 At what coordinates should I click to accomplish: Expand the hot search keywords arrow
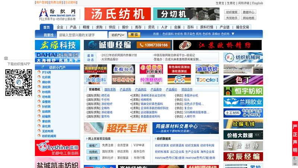233,34
